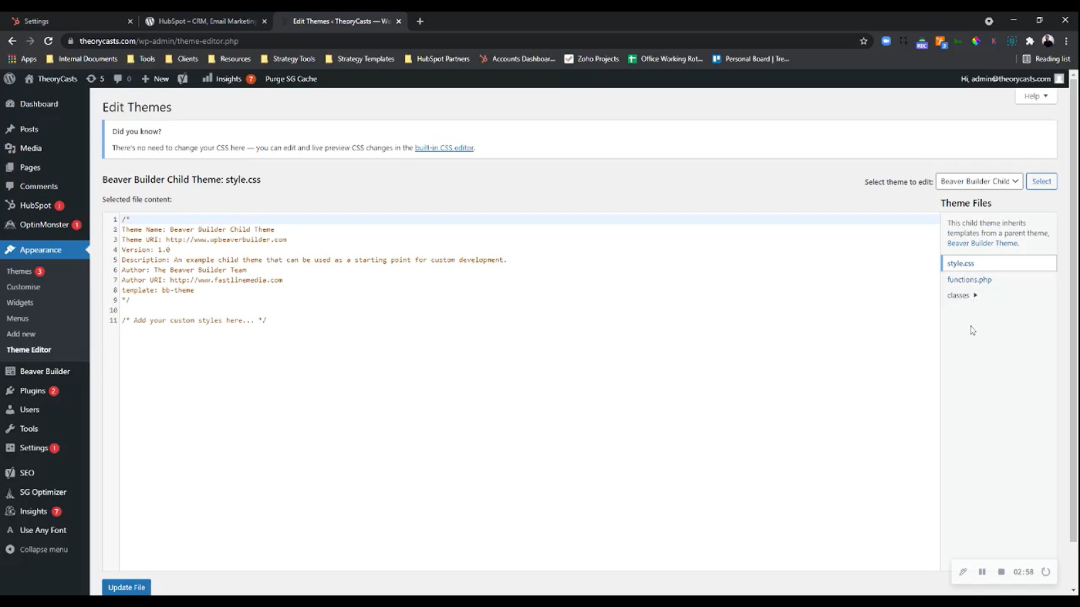The image size is (1080, 607).
Task: Select functions.php in Theme Files
Action: pyautogui.click(x=969, y=279)
